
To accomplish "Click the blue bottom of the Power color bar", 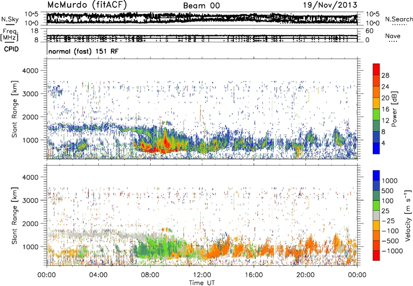I will tap(376, 148).
